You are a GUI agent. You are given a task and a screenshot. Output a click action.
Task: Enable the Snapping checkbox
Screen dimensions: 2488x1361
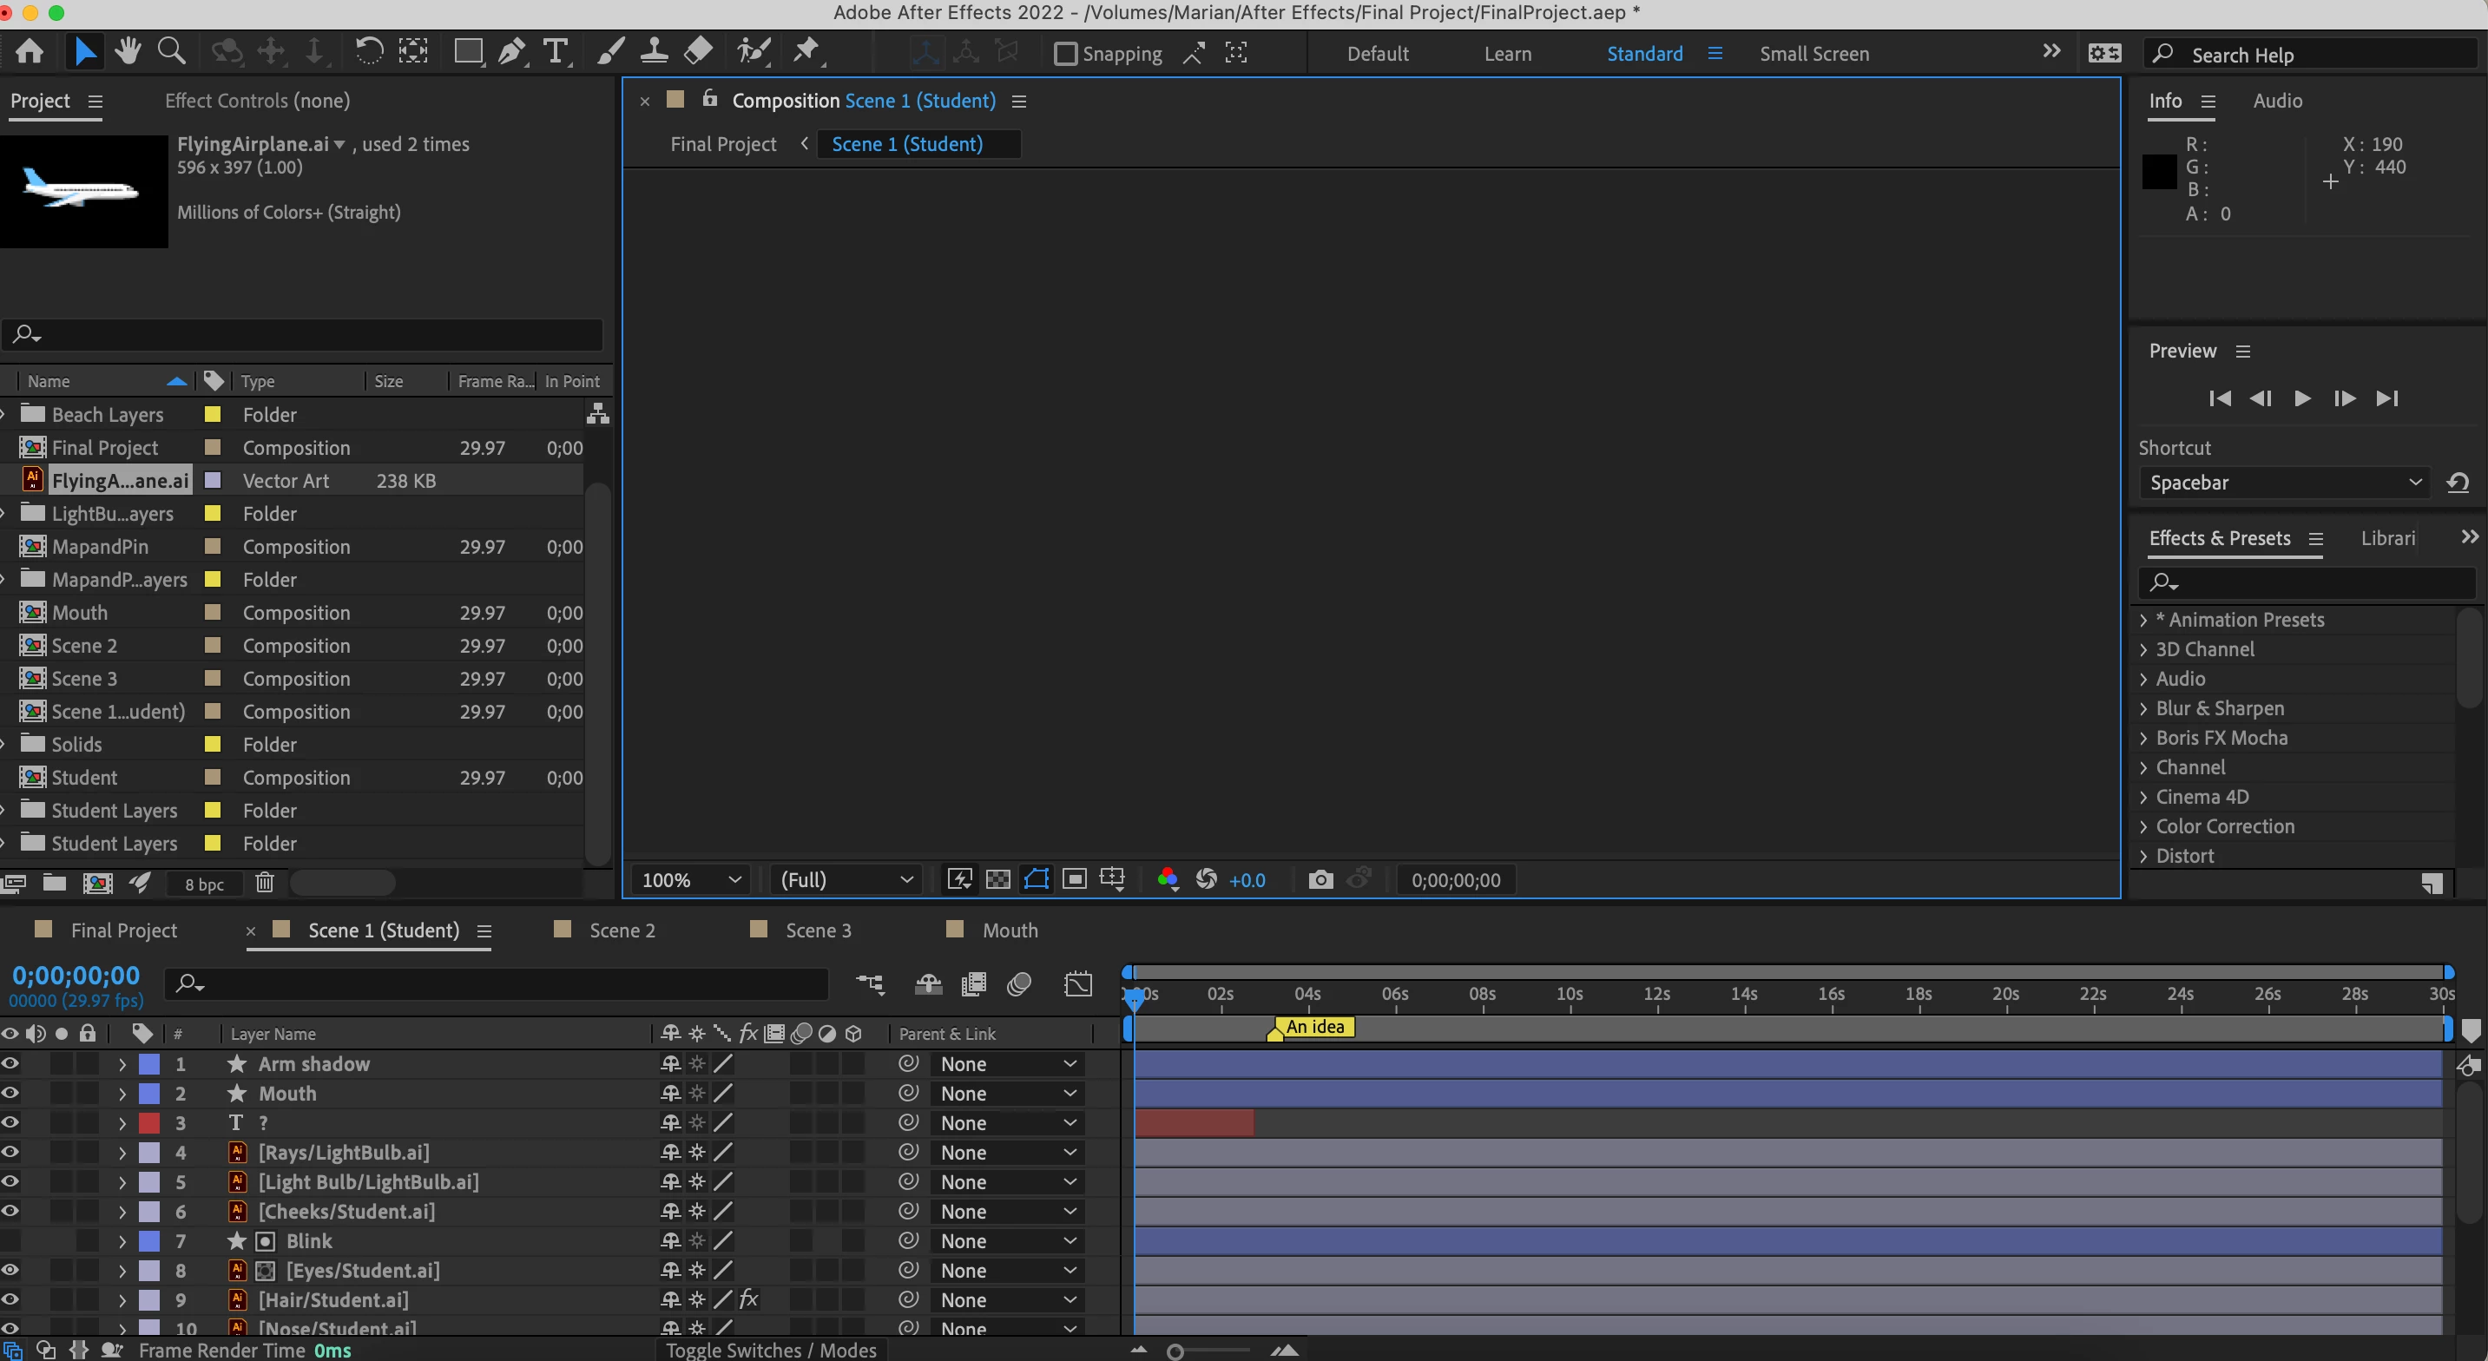pyautogui.click(x=1064, y=54)
